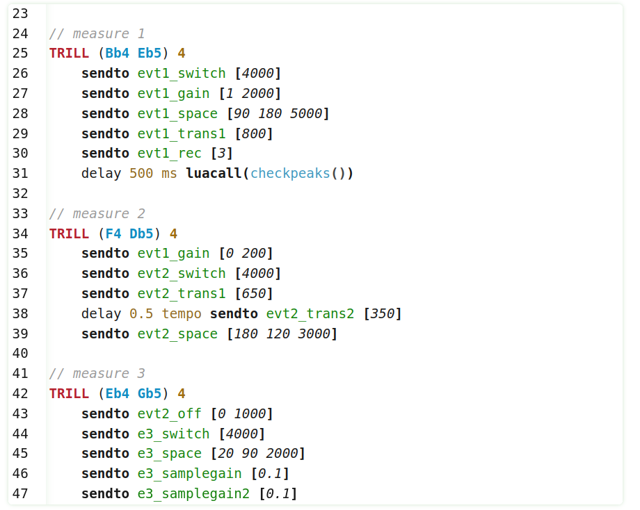
Task: Click the identifier "evt1_switch"
Action: (x=182, y=74)
